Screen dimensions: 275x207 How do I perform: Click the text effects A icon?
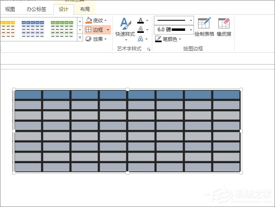coord(141,39)
